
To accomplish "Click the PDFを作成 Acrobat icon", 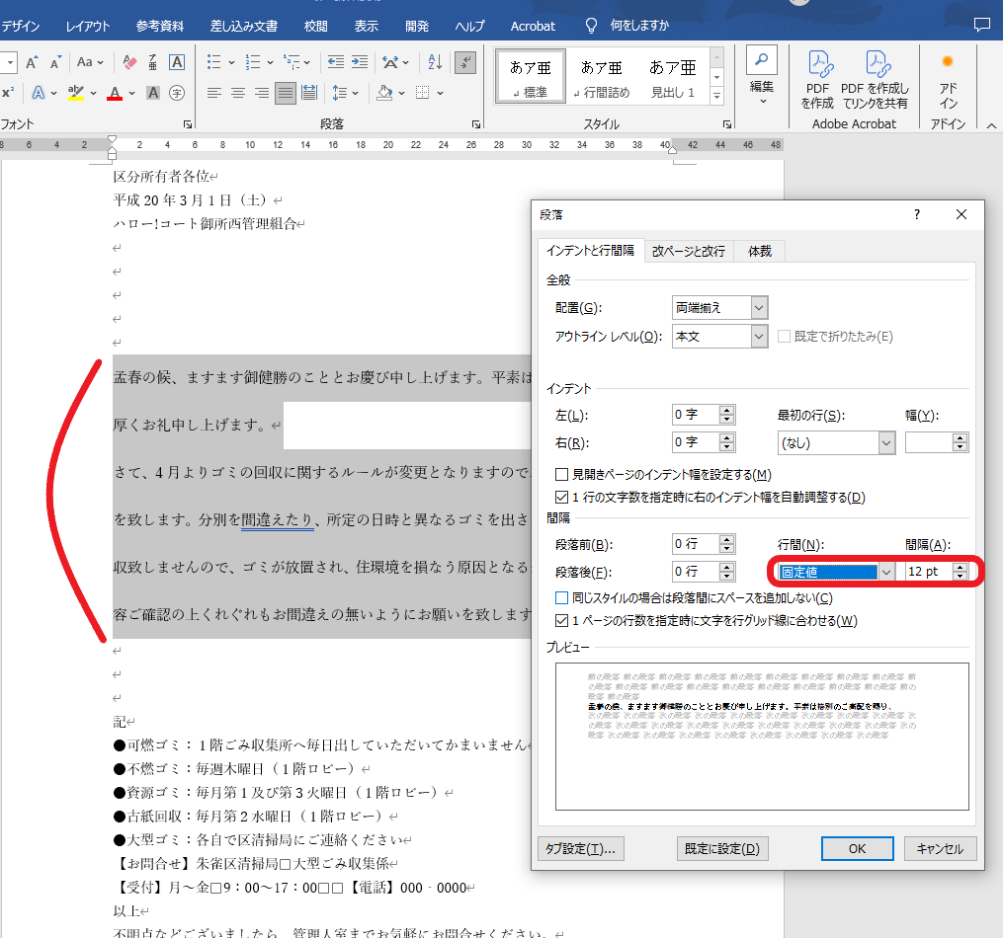I will click(x=818, y=79).
